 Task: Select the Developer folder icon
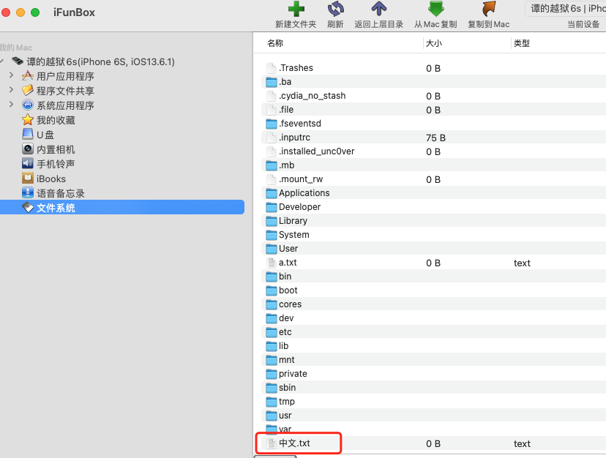[272, 207]
